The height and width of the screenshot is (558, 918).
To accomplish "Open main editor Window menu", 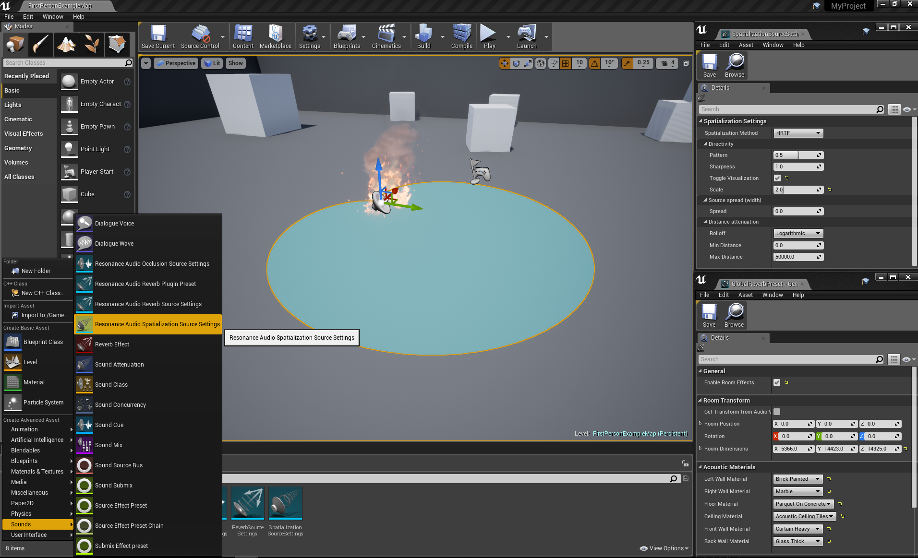I will point(53,16).
